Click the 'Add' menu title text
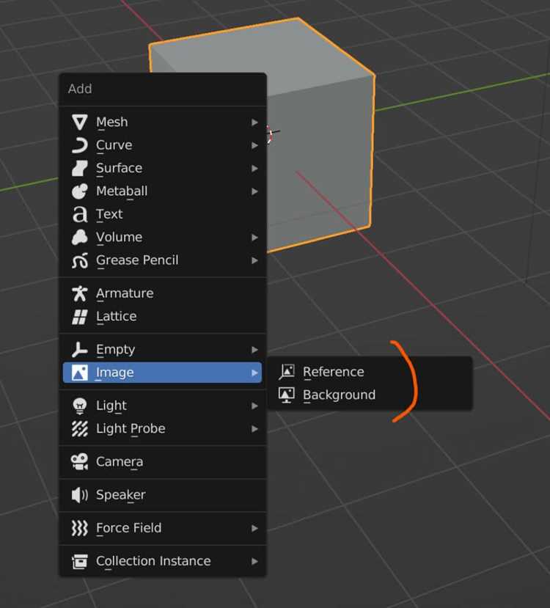The image size is (550, 608). (x=80, y=89)
